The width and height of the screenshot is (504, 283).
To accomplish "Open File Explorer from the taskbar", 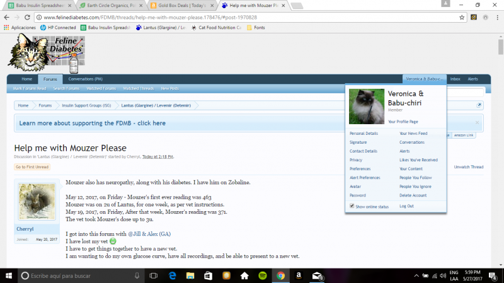I will click(190, 275).
